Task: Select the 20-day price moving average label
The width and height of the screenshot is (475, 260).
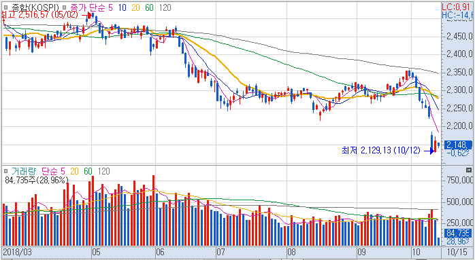Action: click(x=135, y=7)
